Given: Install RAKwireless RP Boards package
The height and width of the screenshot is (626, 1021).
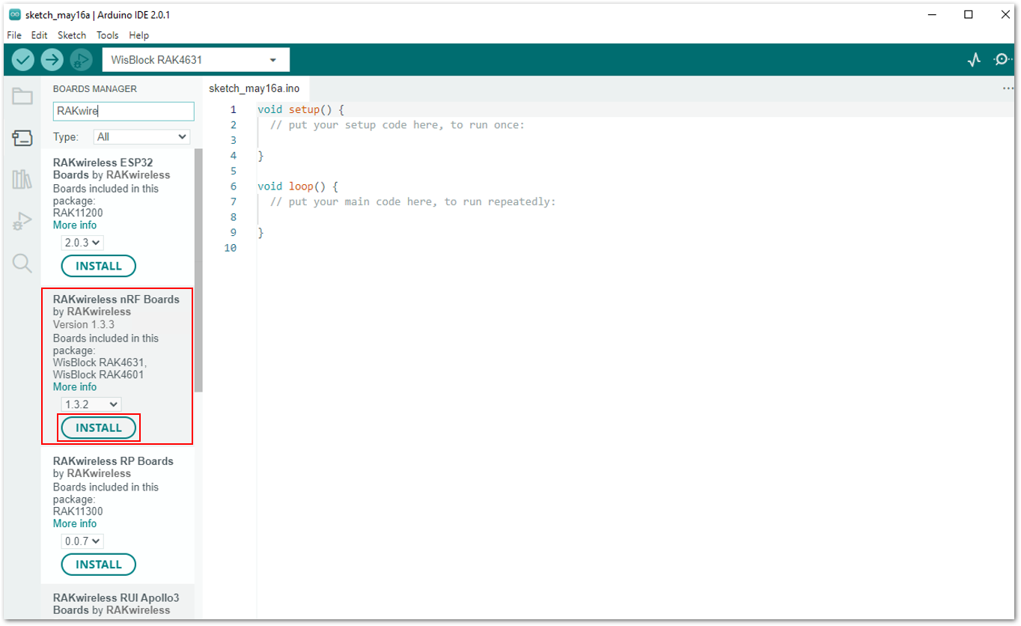Looking at the screenshot, I should pos(99,565).
